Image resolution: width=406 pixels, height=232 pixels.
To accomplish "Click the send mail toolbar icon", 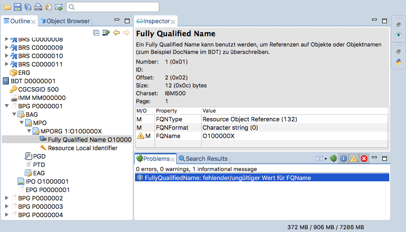I will click(x=59, y=7).
